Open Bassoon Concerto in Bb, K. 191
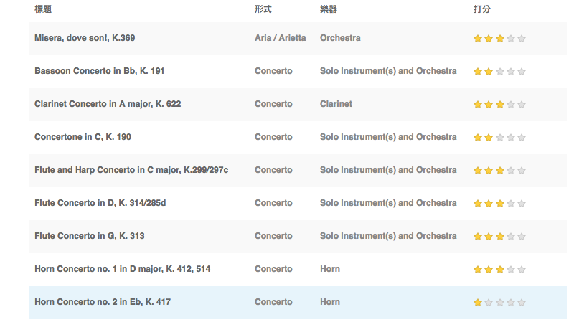Viewport: 579px width, 320px height. 99,71
